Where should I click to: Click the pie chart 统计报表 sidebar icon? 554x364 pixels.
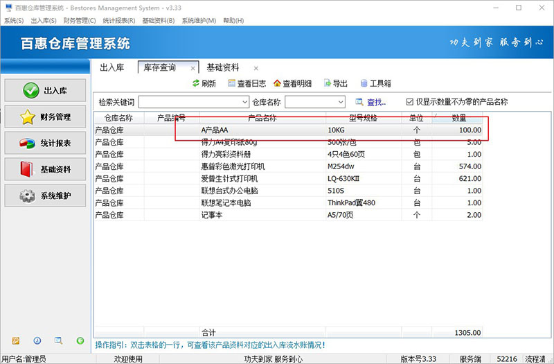pyautogui.click(x=27, y=144)
